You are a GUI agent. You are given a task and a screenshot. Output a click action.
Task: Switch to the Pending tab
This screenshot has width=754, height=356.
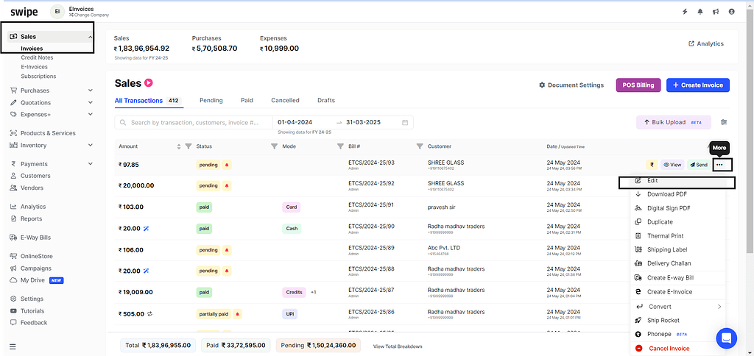211,100
